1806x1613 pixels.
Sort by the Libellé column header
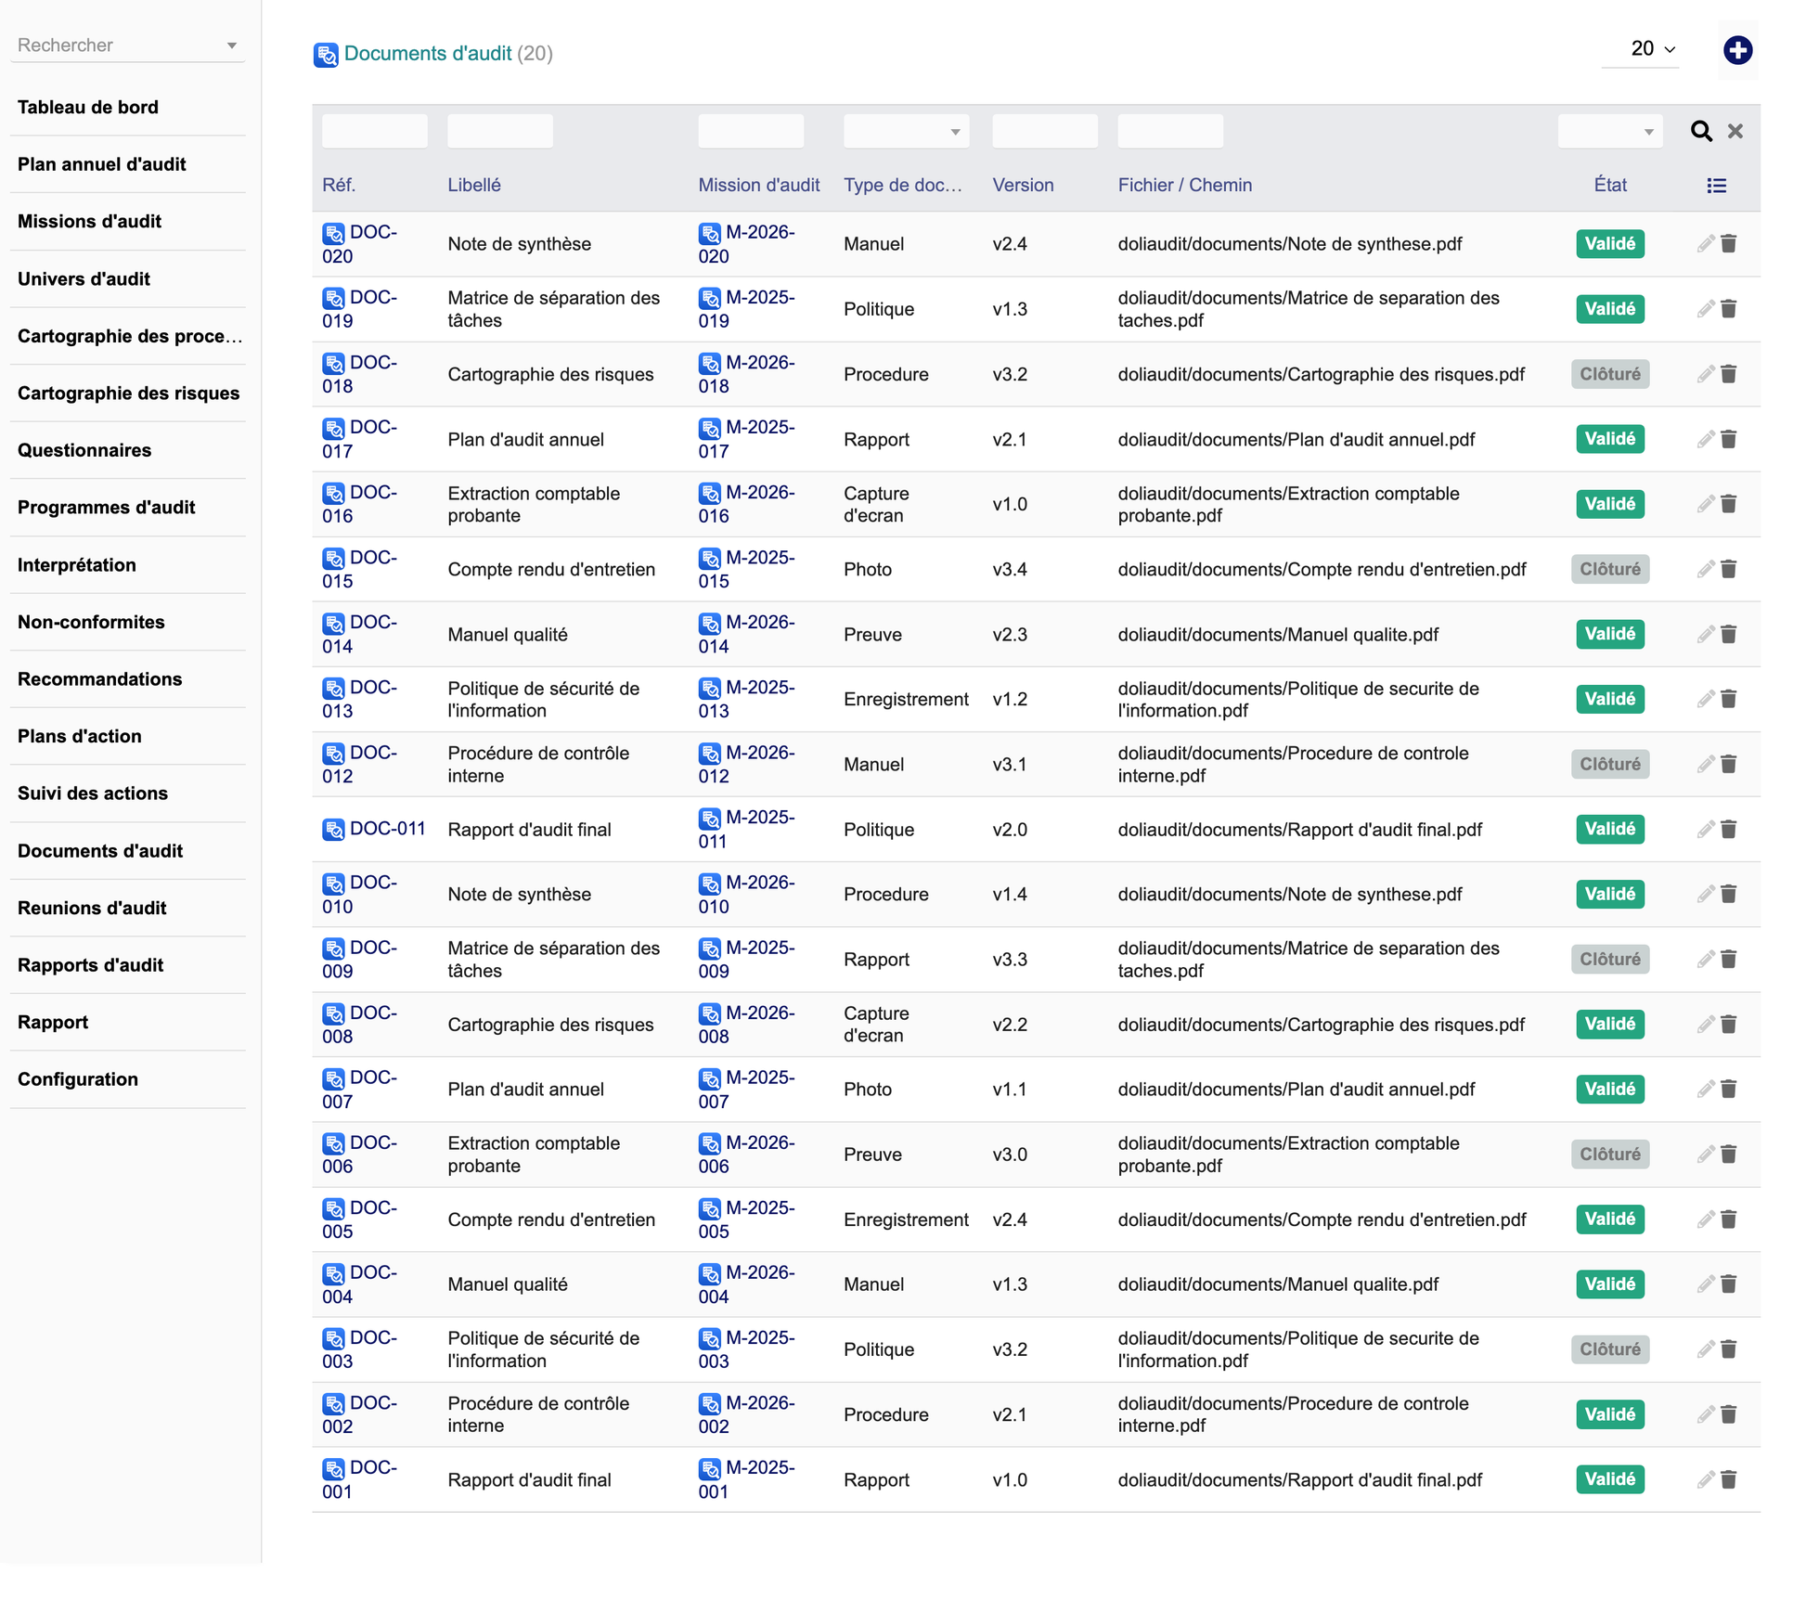pos(474,185)
